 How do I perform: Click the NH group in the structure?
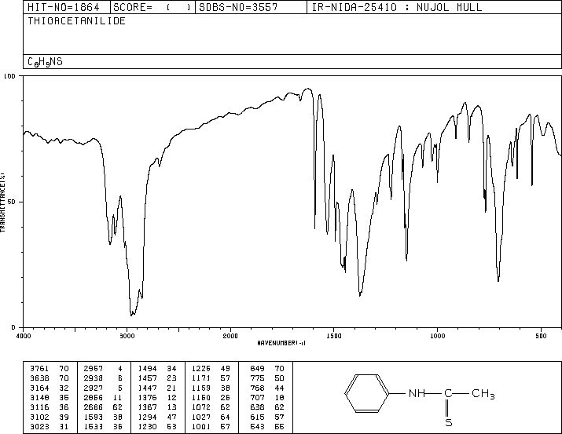[x=417, y=393]
